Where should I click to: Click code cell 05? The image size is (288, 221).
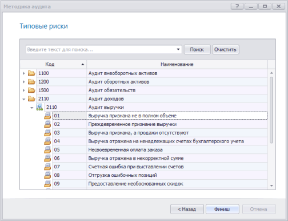coord(70,149)
